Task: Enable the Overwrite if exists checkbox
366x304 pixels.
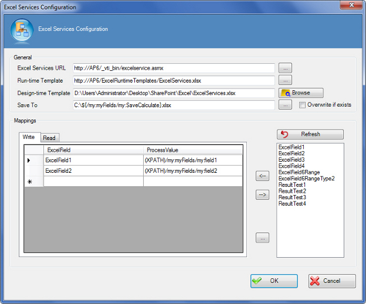Action: 302,105
